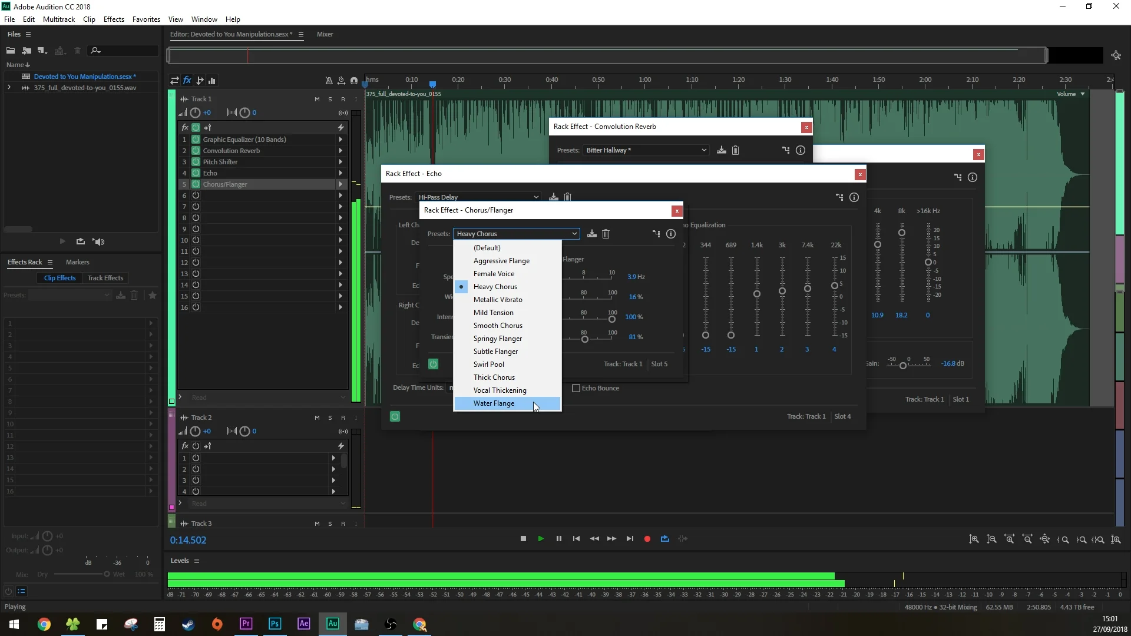Enable the Echo Bounce checkbox
This screenshot has width=1131, height=636.
(x=576, y=388)
